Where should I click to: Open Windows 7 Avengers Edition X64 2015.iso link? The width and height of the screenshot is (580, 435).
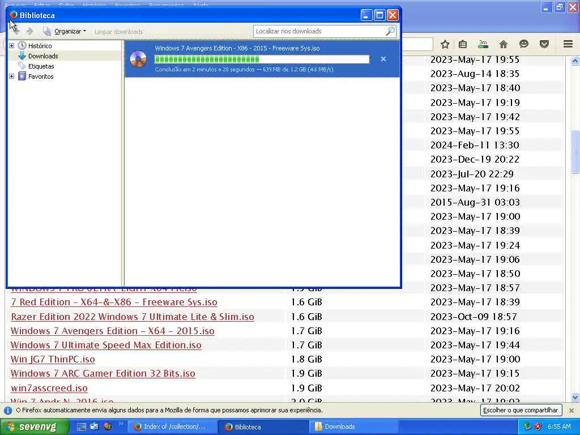[x=113, y=331]
